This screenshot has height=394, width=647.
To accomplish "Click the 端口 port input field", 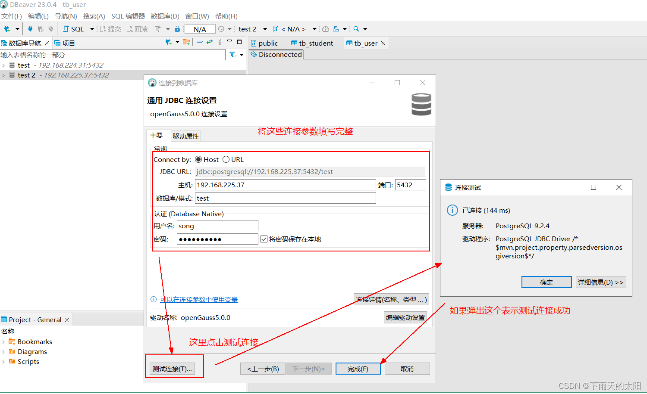I will [411, 185].
